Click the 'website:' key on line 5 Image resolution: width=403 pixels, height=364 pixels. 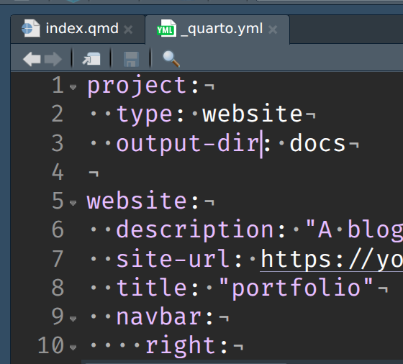pyautogui.click(x=143, y=201)
